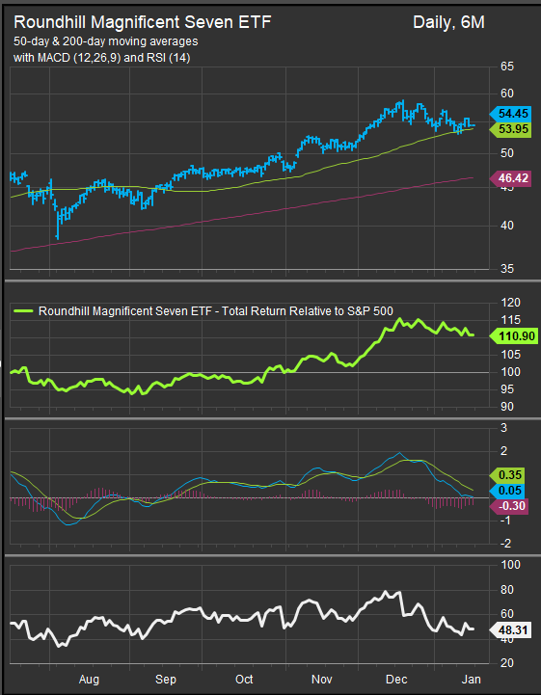The width and height of the screenshot is (541, 695).
Task: Click the Jan label on the time axis
Action: pos(472,679)
